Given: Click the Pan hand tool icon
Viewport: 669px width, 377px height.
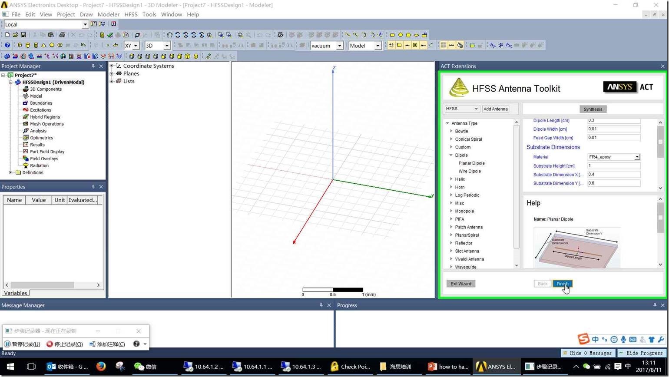Looking at the screenshot, I should [x=169, y=35].
